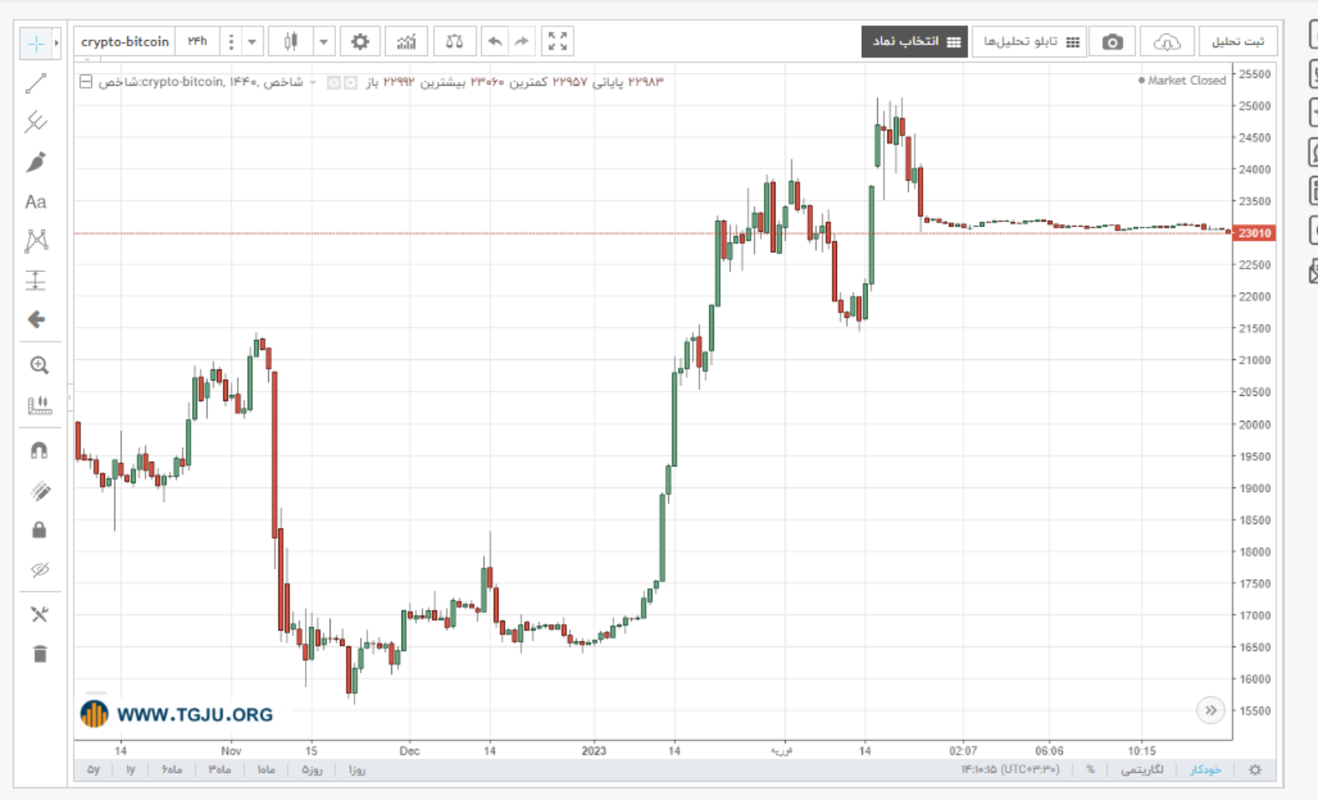
Task: Open chart properties gear in top toolbar
Action: (360, 42)
